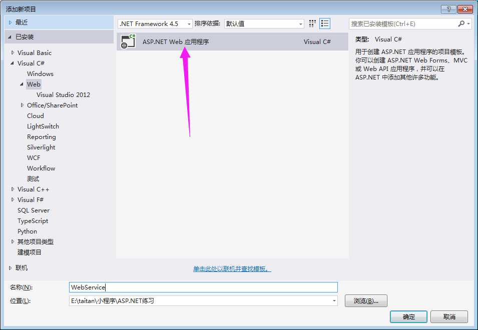
Task: Switch to small icons view
Action: point(312,23)
